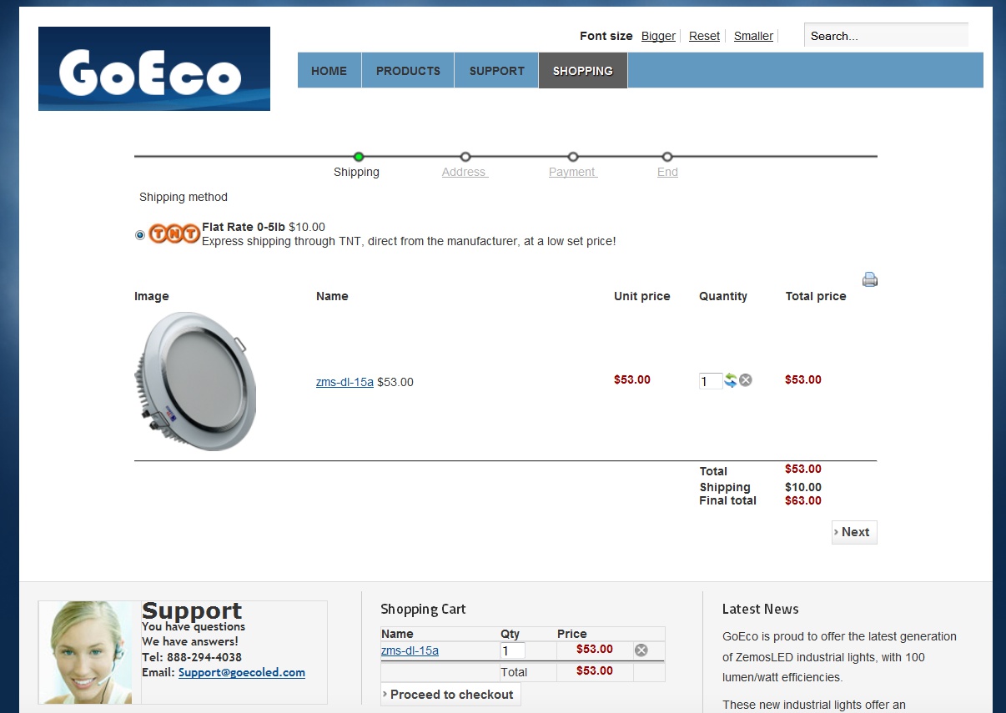1006x713 pixels.
Task: Click the Smaller font size link
Action: point(753,36)
